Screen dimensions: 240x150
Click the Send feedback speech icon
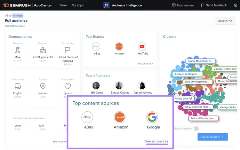[x=203, y=5]
